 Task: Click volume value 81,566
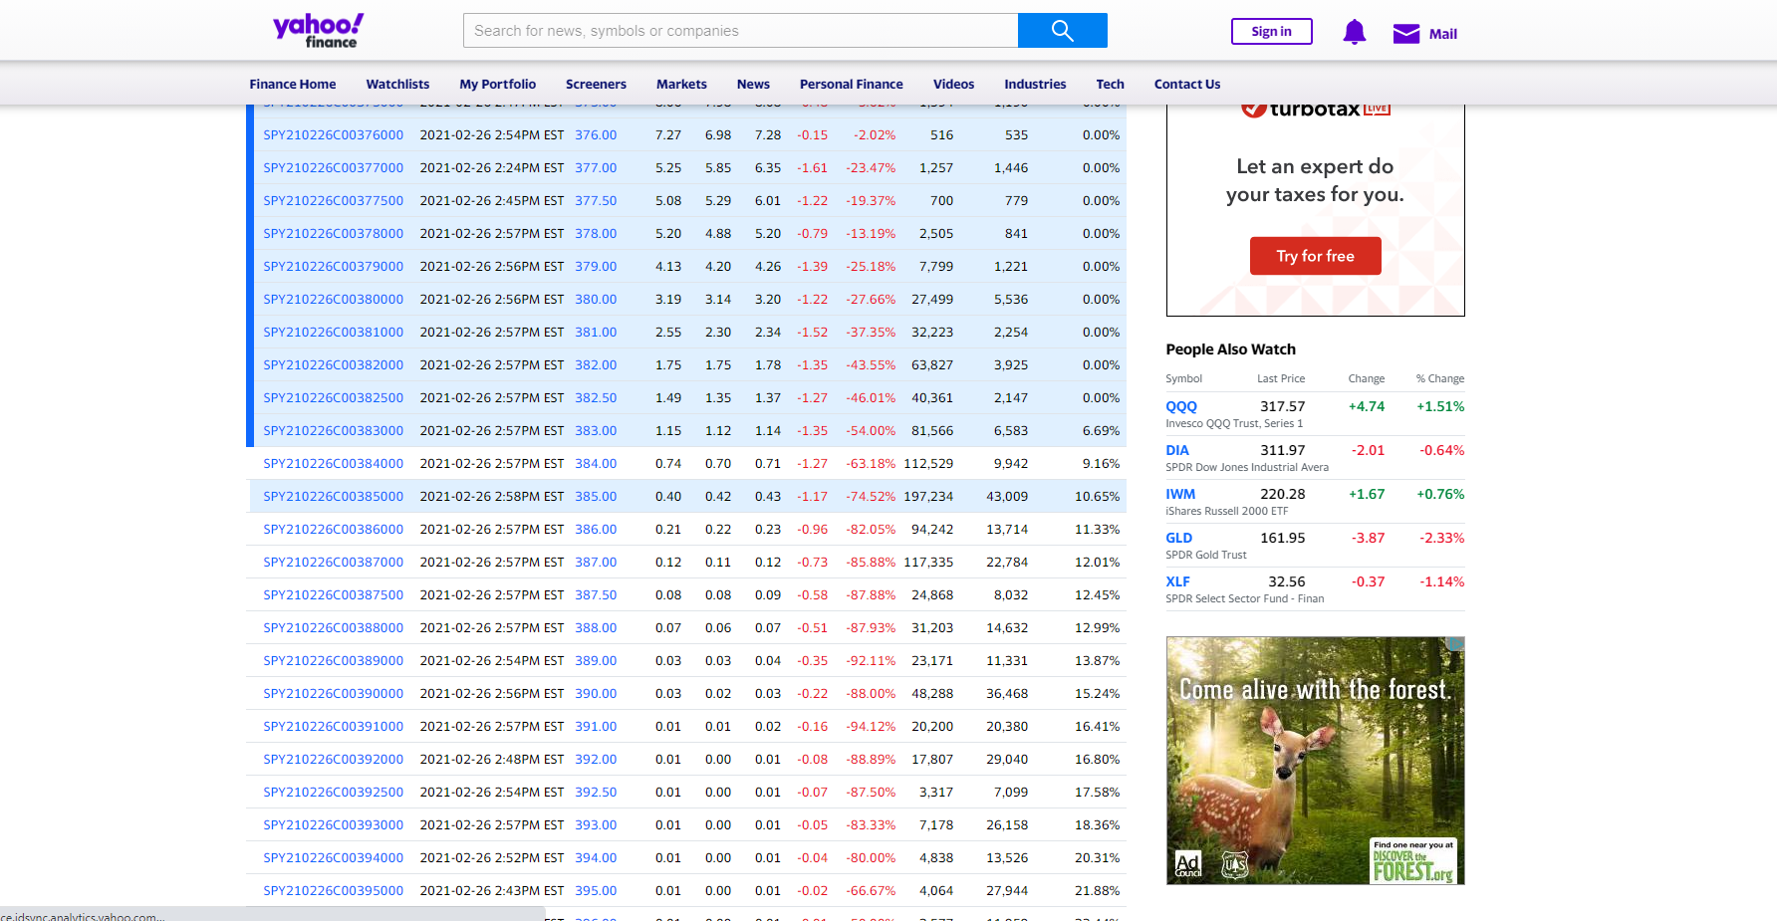[932, 431]
